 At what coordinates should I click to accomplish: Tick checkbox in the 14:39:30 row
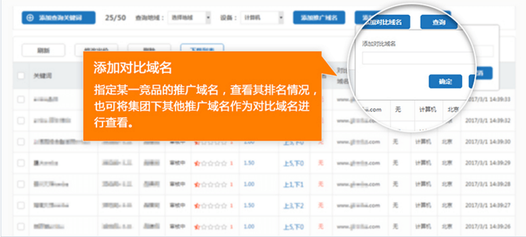(21, 142)
